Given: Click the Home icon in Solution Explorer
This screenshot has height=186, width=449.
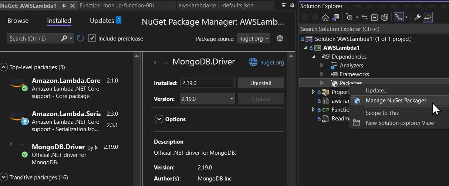Looking at the screenshot, I should pos(325,17).
